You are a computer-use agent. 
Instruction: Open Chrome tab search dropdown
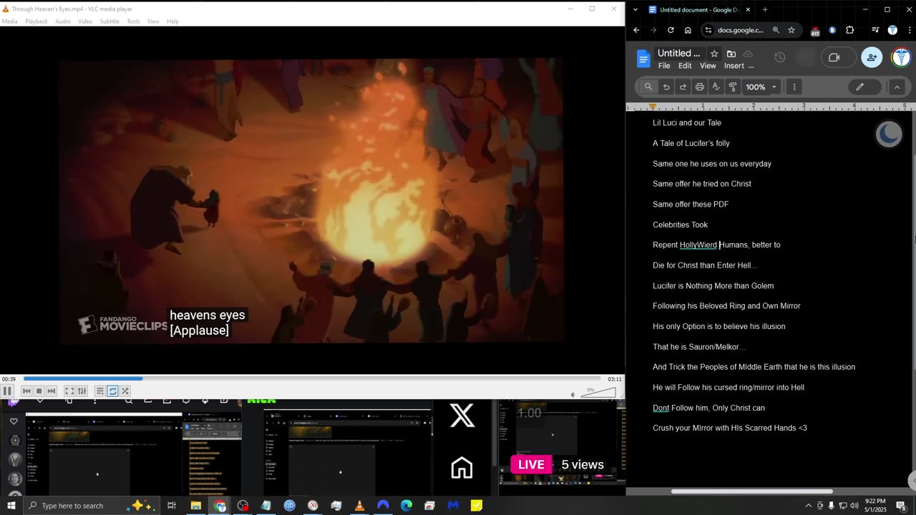635,9
